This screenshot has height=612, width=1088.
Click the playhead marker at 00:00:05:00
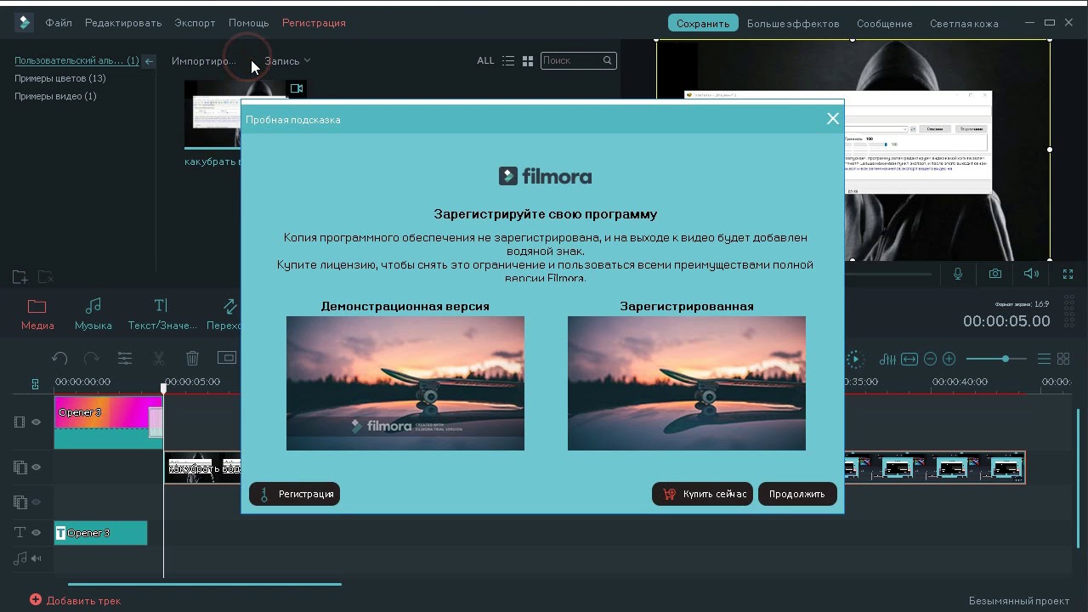pyautogui.click(x=164, y=388)
